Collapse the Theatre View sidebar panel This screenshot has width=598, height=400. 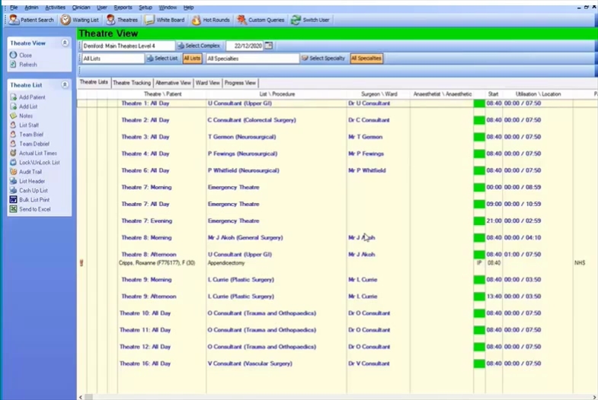point(65,43)
